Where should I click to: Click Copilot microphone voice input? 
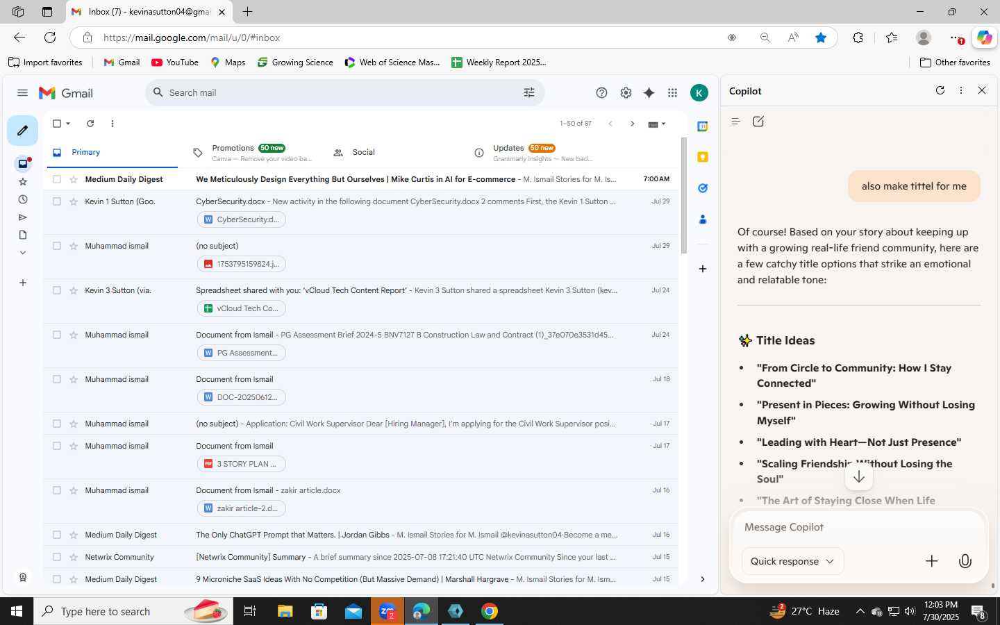(965, 561)
